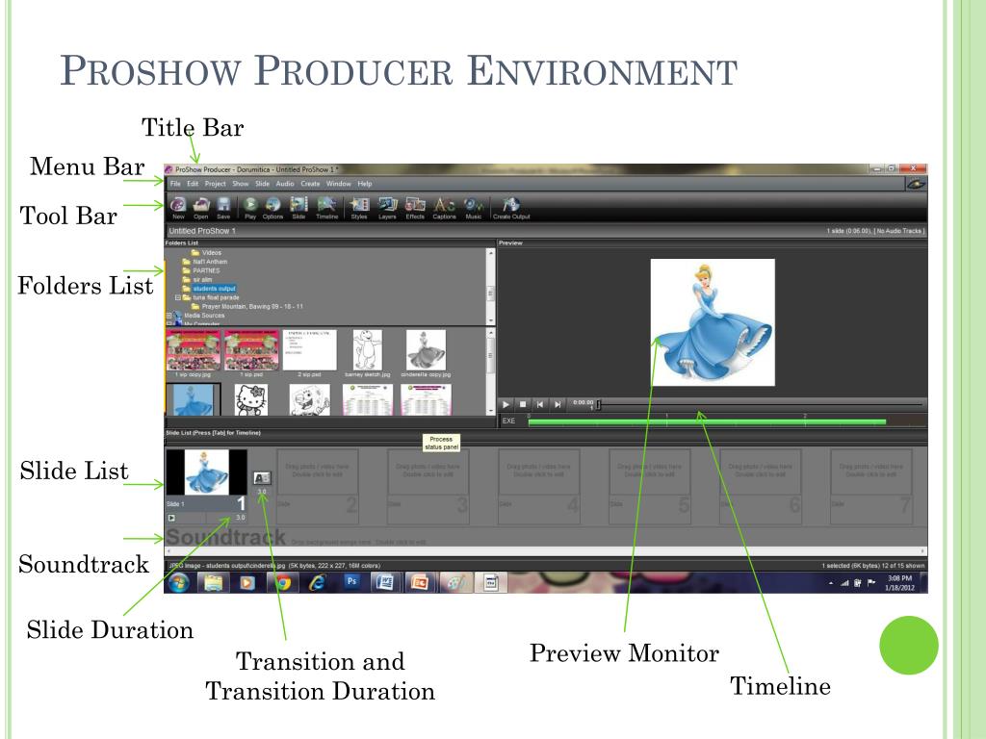
Task: Open PowerPoint from the taskbar
Action: tap(420, 582)
